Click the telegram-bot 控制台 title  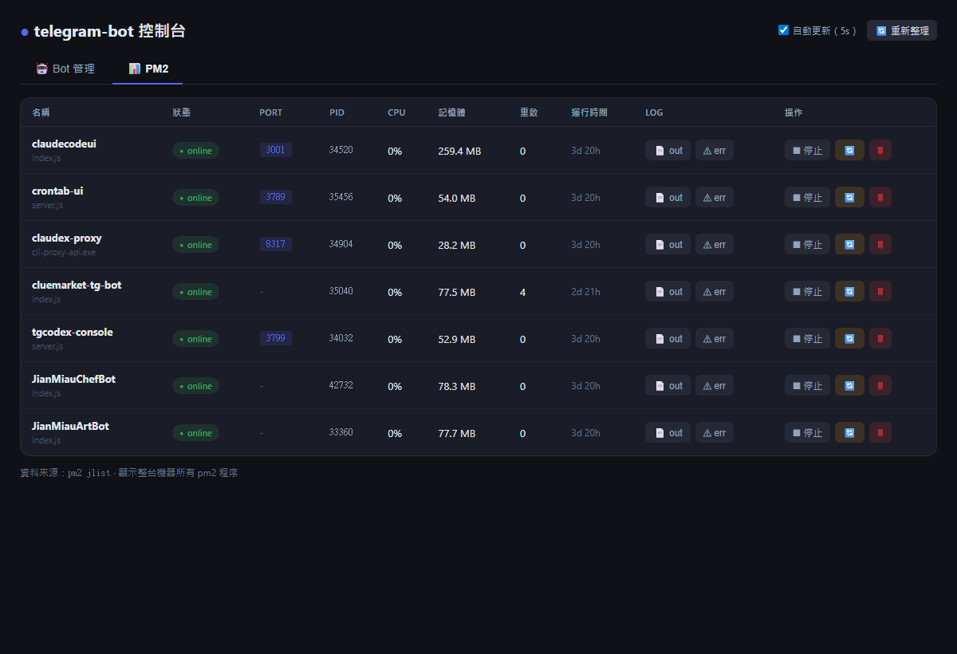point(110,31)
